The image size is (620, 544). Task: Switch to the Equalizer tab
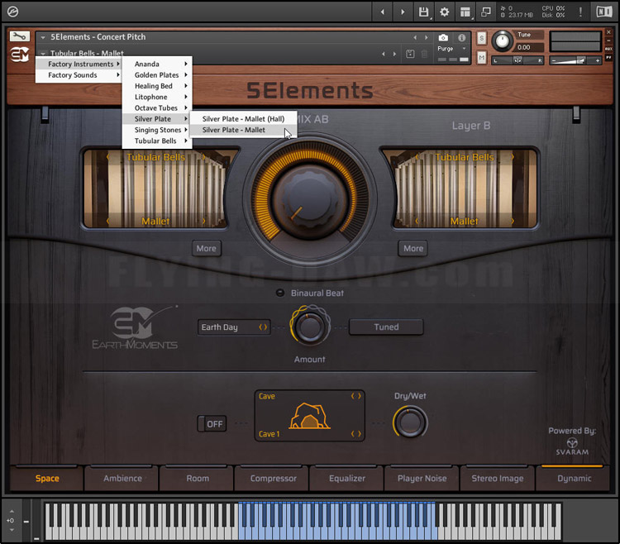point(347,479)
